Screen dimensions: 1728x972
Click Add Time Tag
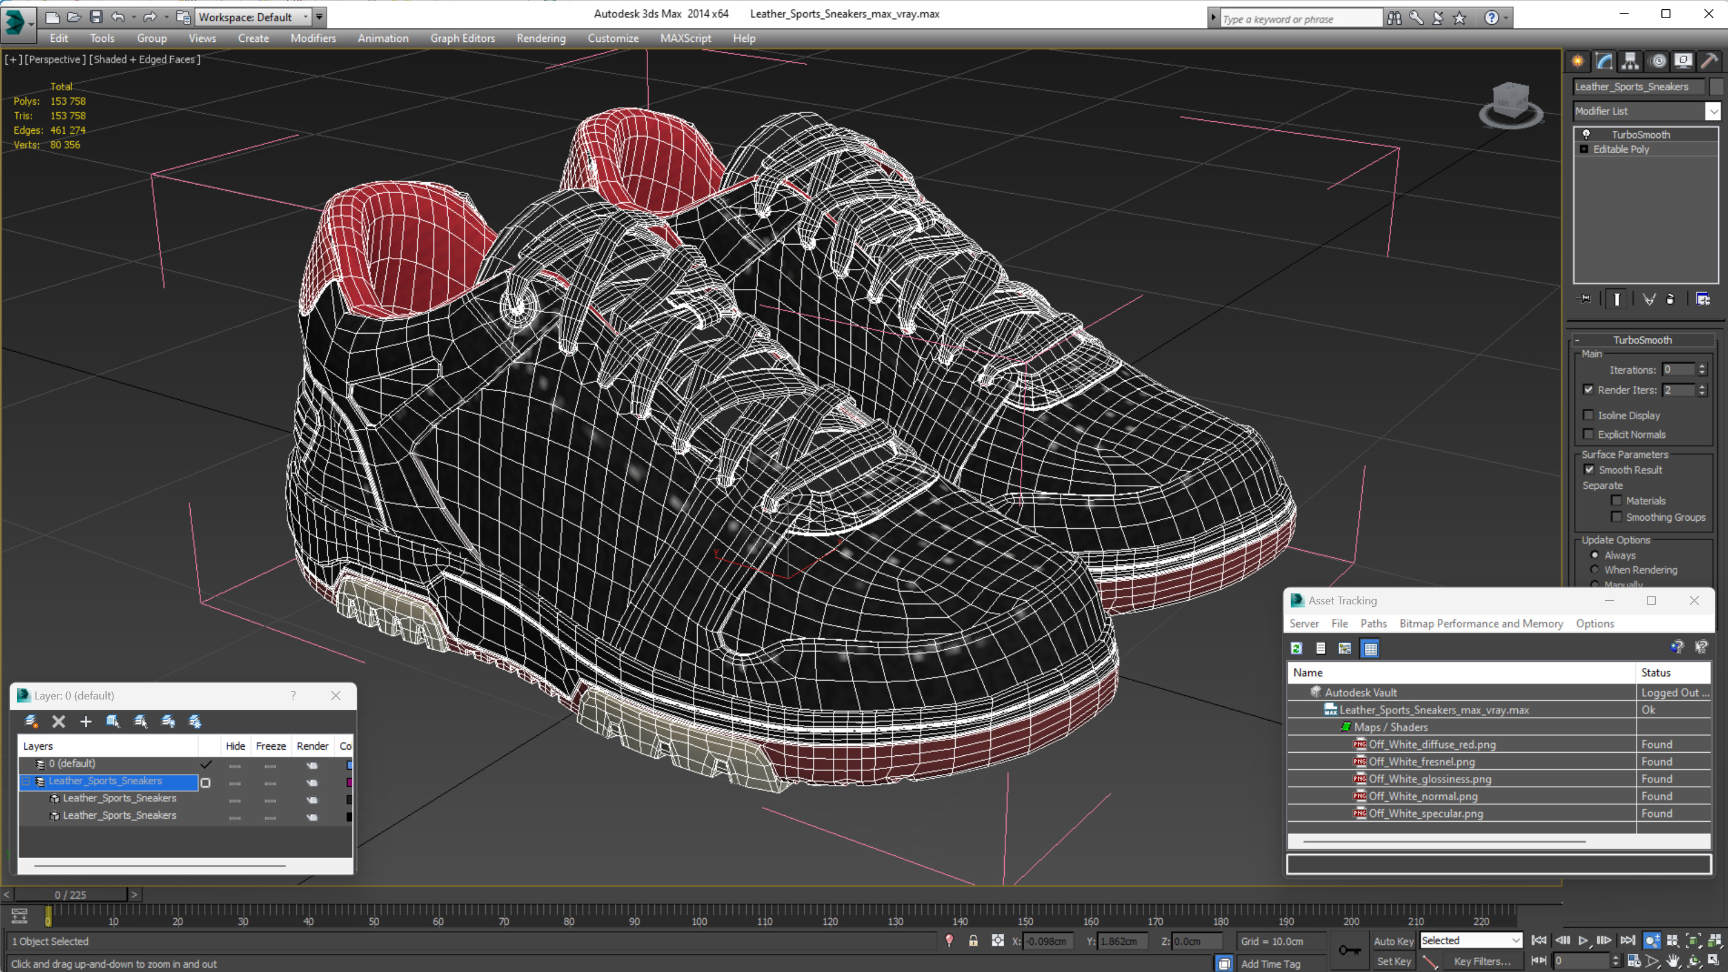(1270, 964)
